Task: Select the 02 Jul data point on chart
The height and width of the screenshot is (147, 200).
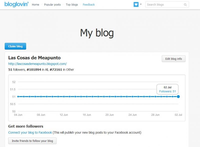Action: [178, 97]
